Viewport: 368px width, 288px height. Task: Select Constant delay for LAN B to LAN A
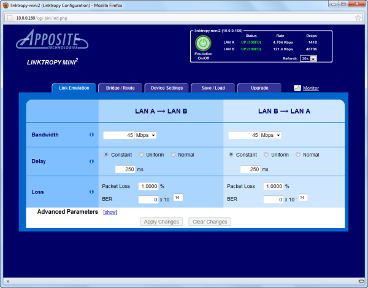(x=231, y=155)
